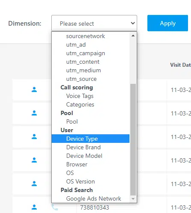The width and height of the screenshot is (191, 213).
Task: Apply the selected dimension
Action: pos(167,23)
